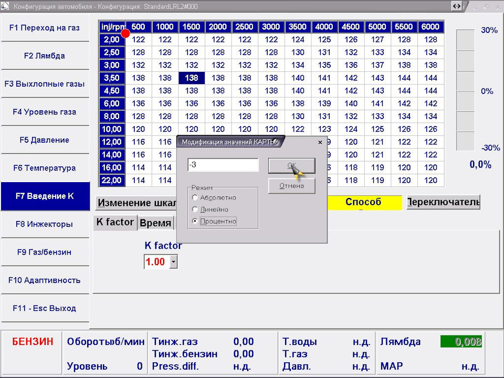The width and height of the screenshot is (504, 378).
Task: Select the 12,00 injection row header
Action: 112,142
